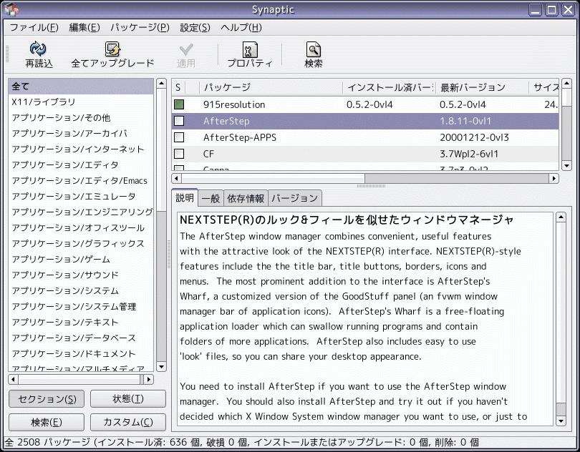The image size is (580, 452).
Task: Click the 検索(E) button at bottom left
Action: 47,422
